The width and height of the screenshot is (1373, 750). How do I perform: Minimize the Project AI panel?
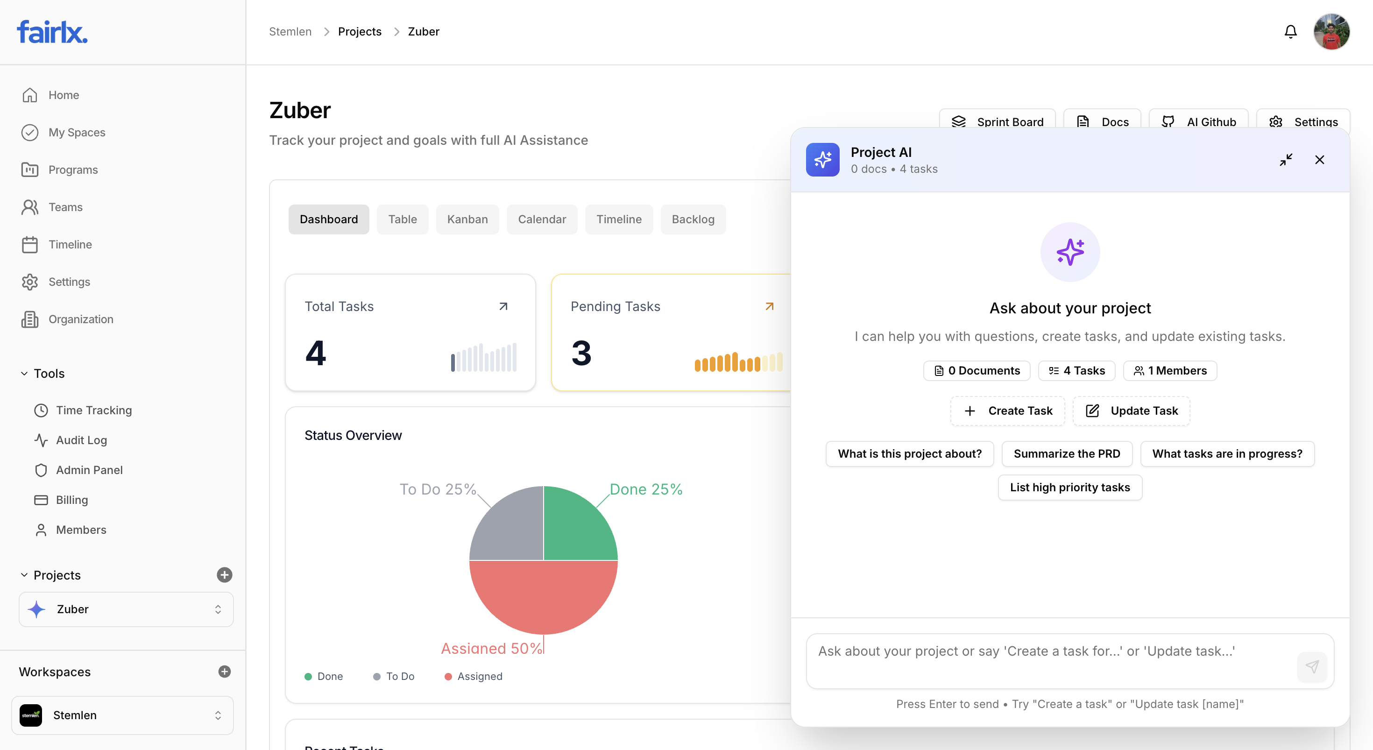click(1287, 159)
